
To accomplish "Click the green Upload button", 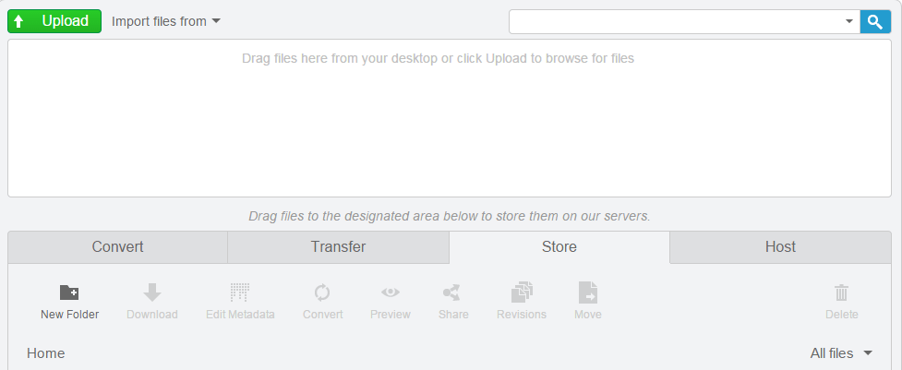I will (x=54, y=21).
